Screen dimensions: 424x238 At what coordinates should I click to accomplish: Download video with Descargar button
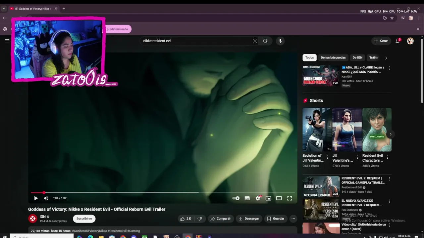coord(249,218)
